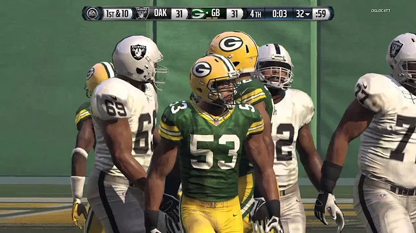This screenshot has width=416, height=233.
Task: Click the EA Sports logo in scorebar
Action: [92, 13]
